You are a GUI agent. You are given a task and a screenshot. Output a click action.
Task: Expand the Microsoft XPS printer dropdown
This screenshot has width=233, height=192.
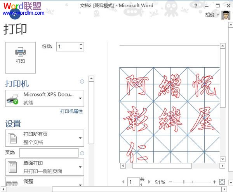80,98
